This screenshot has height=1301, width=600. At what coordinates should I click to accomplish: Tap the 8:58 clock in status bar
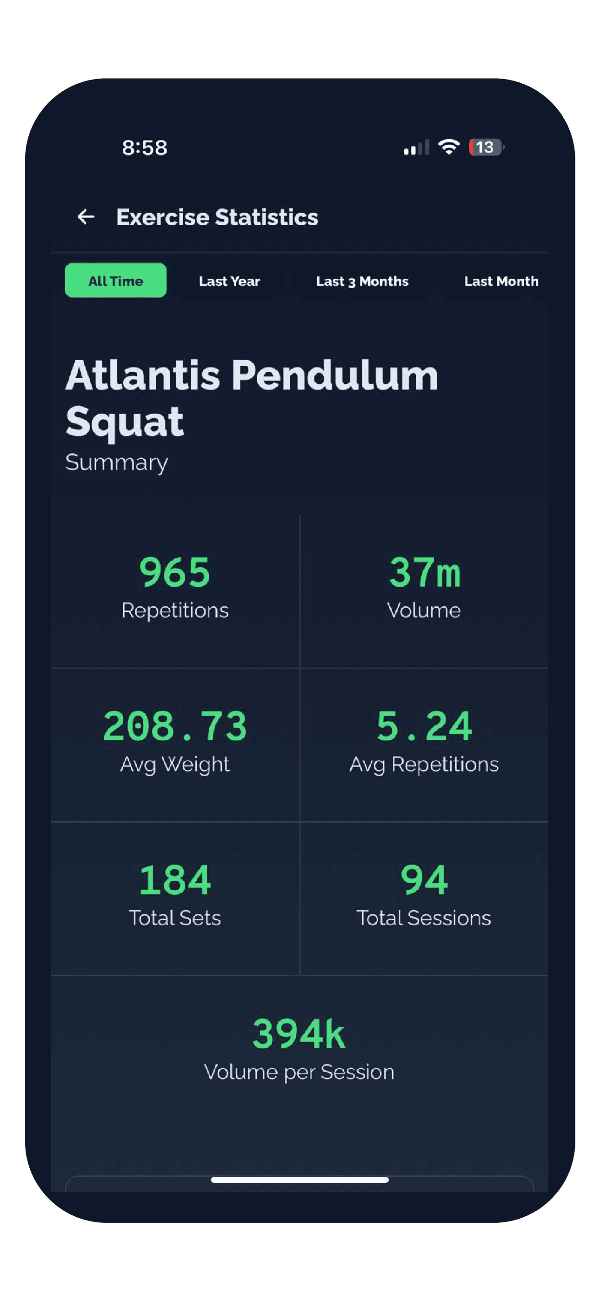(145, 148)
